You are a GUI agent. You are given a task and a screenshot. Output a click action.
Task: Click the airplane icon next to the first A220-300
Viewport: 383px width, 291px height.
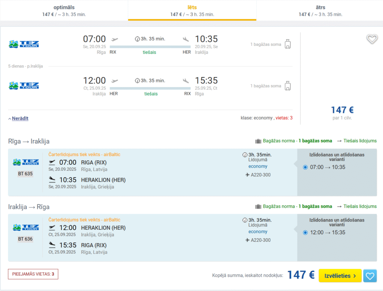pos(247,175)
